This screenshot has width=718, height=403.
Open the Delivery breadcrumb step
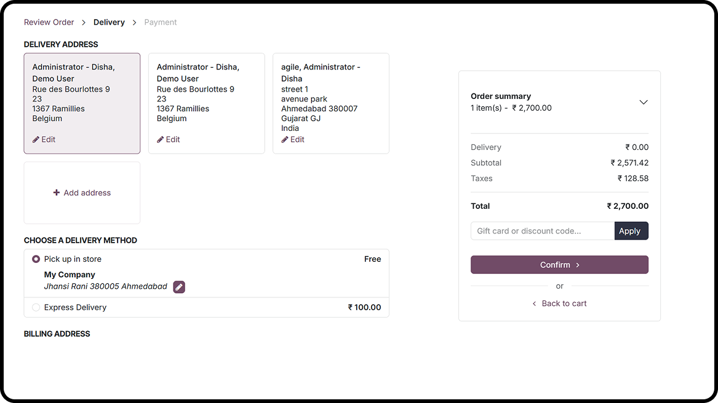109,22
